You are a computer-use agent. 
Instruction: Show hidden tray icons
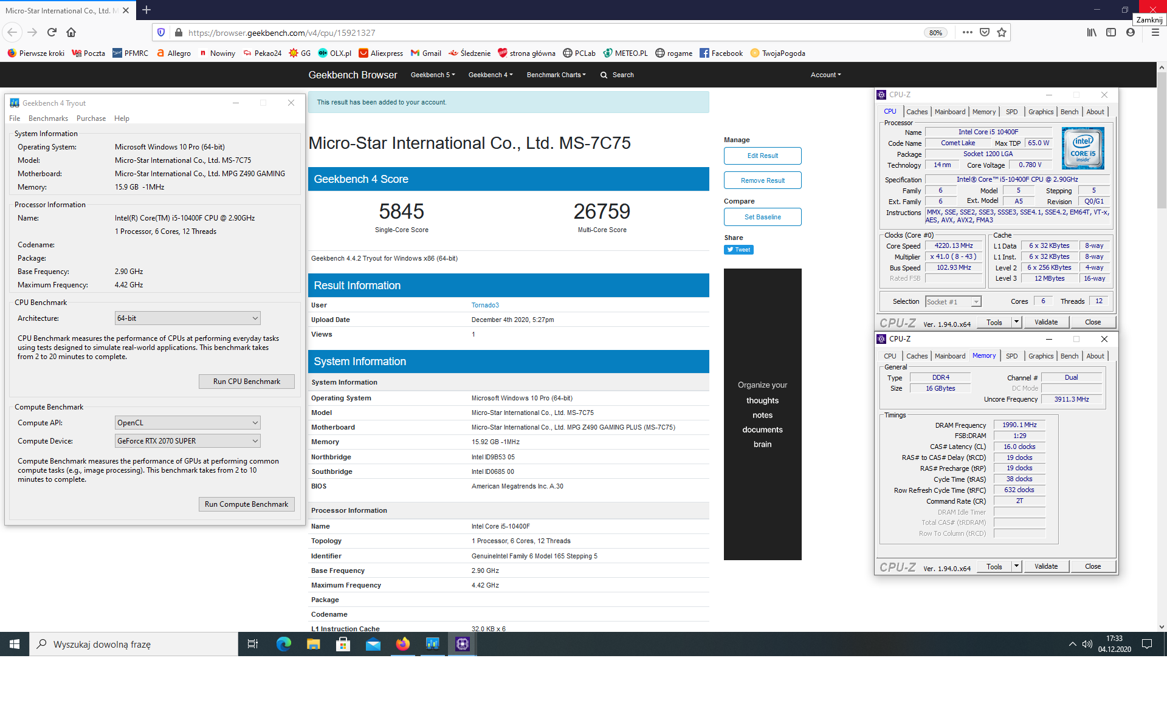tap(1072, 644)
